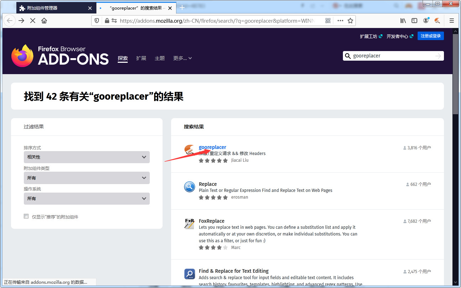This screenshot has height=288, width=461.
Task: Open the 扩展 section
Action: (141, 58)
